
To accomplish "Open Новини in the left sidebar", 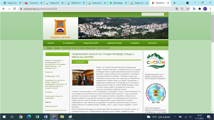I will (48, 102).
